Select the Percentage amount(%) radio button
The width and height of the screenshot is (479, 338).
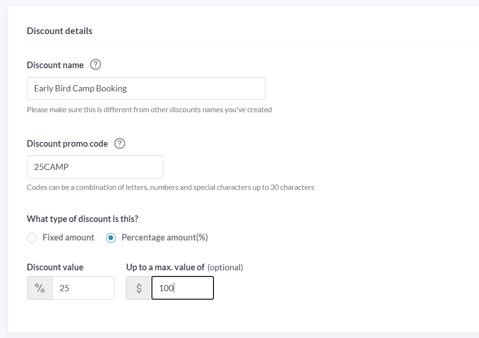point(111,238)
